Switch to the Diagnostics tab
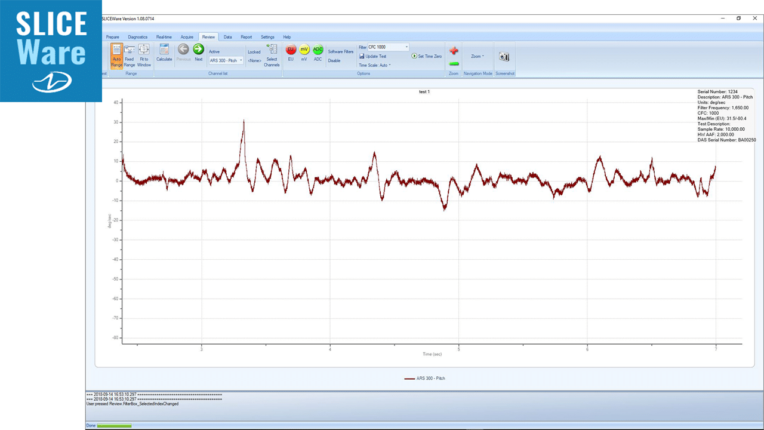This screenshot has width=764, height=430. point(137,37)
